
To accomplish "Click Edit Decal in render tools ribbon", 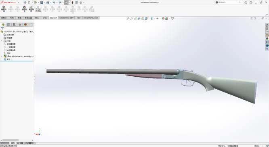I will [x=31, y=9].
